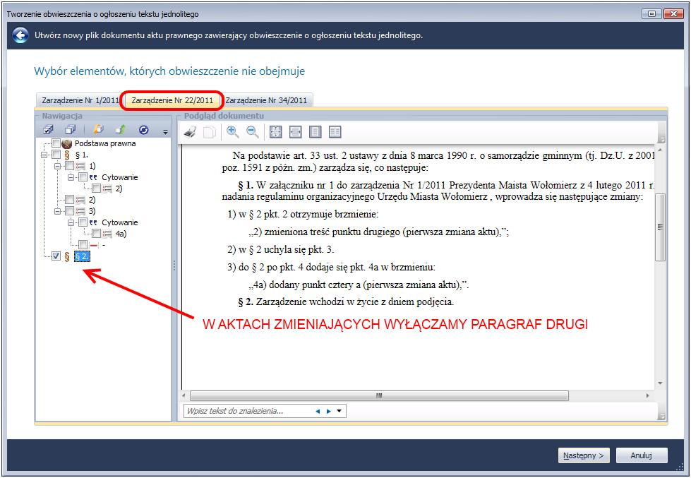
Task: Collapse the Cytowanie node under item 1)
Action: click(71, 177)
